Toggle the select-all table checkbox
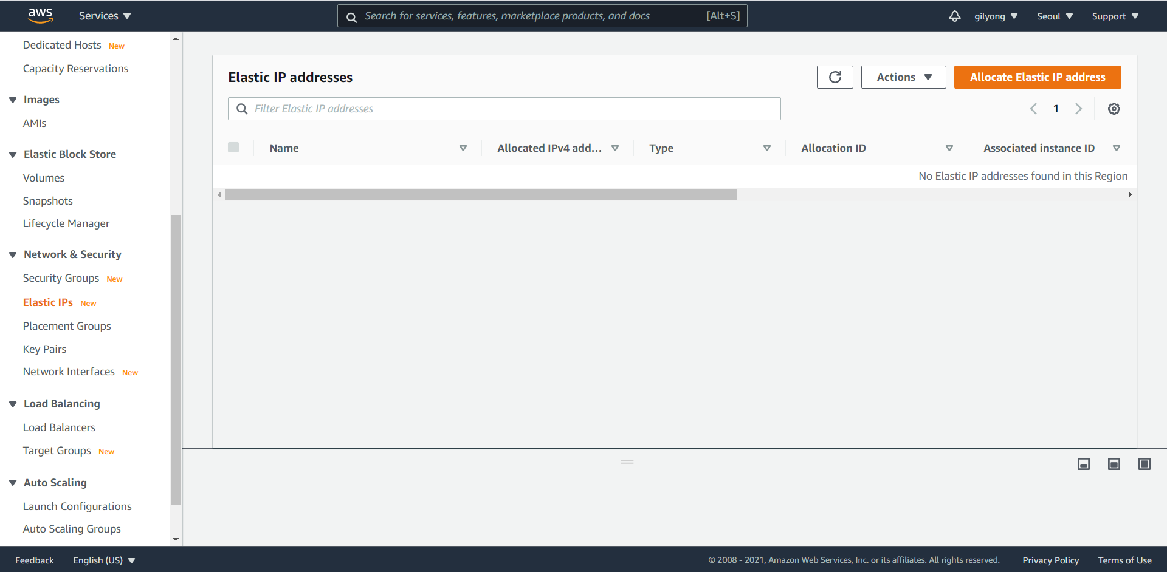The image size is (1167, 572). (x=233, y=147)
